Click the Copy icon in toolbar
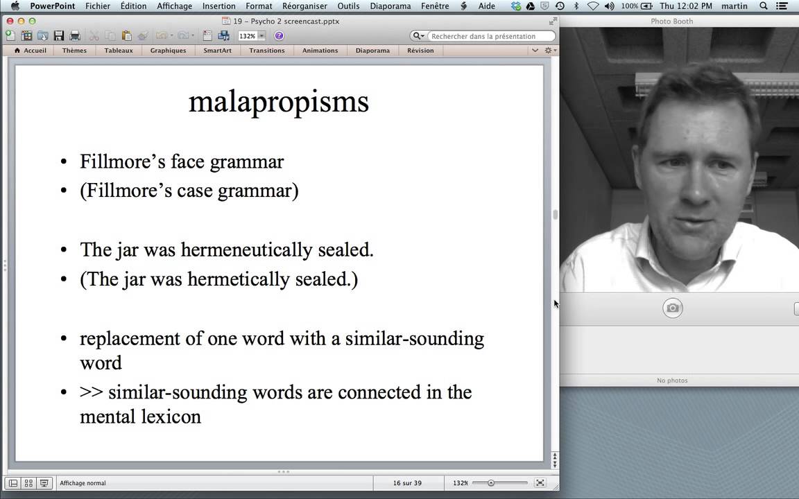The image size is (799, 499). pos(110,35)
